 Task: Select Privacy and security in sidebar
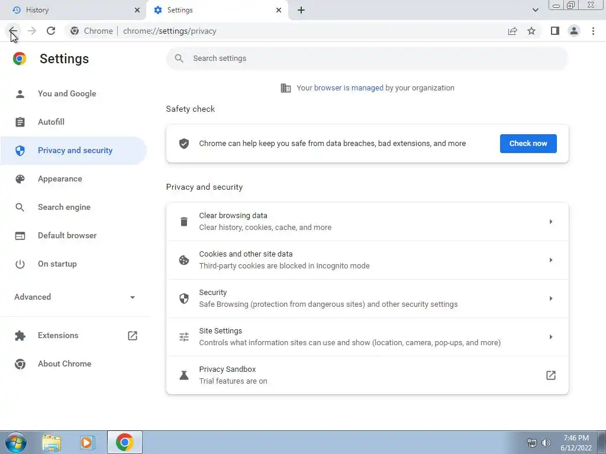point(73,151)
